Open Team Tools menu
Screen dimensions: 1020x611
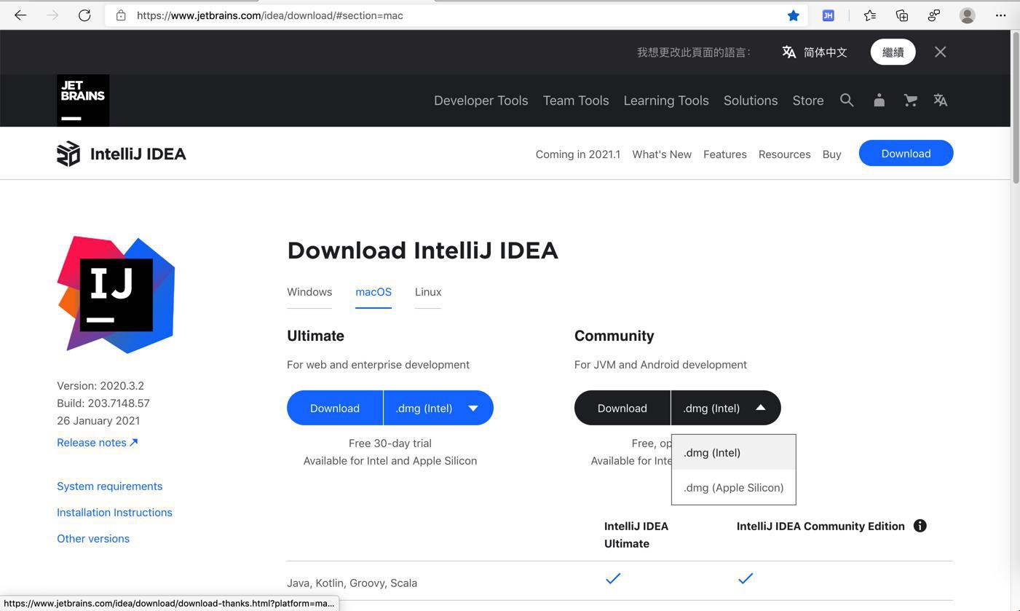[576, 100]
